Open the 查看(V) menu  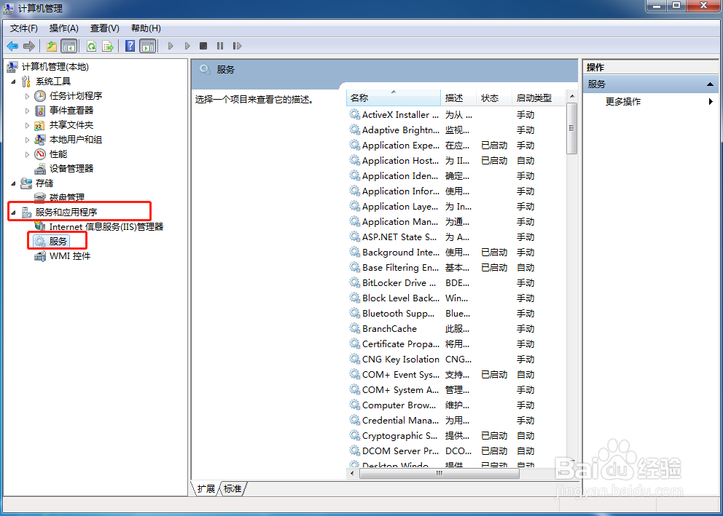pos(104,28)
